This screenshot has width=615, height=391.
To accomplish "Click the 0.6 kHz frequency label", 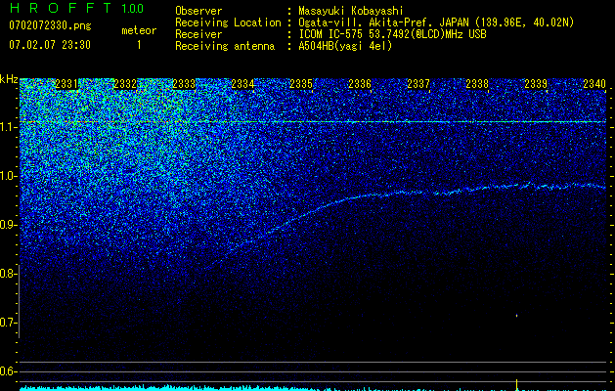I will click(7, 371).
